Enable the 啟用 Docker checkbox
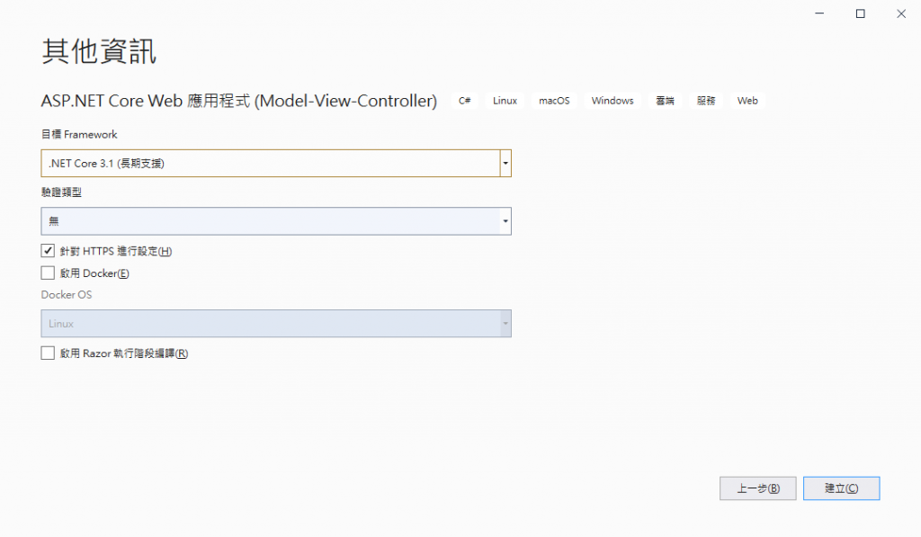Image resolution: width=921 pixels, height=537 pixels. pyautogui.click(x=48, y=273)
